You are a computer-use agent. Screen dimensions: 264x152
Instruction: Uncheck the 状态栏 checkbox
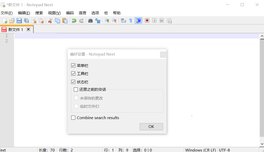pos(73,82)
